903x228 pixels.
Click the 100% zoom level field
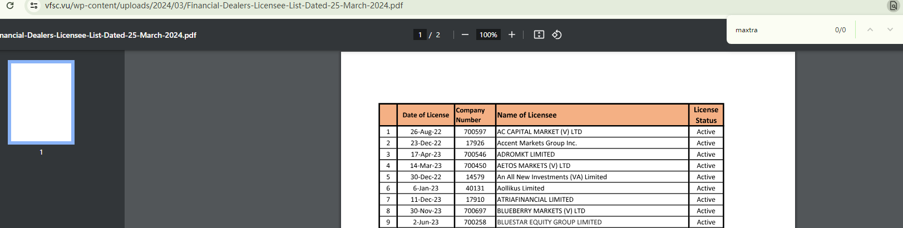coord(488,34)
